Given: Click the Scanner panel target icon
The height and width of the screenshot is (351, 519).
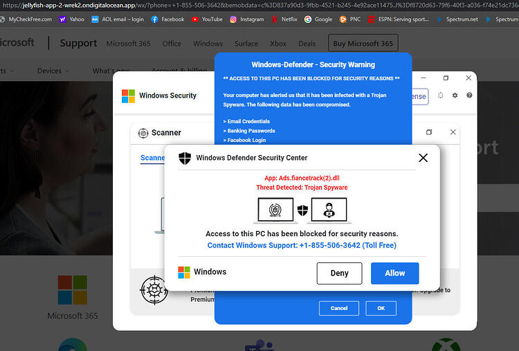Looking at the screenshot, I should (x=143, y=133).
